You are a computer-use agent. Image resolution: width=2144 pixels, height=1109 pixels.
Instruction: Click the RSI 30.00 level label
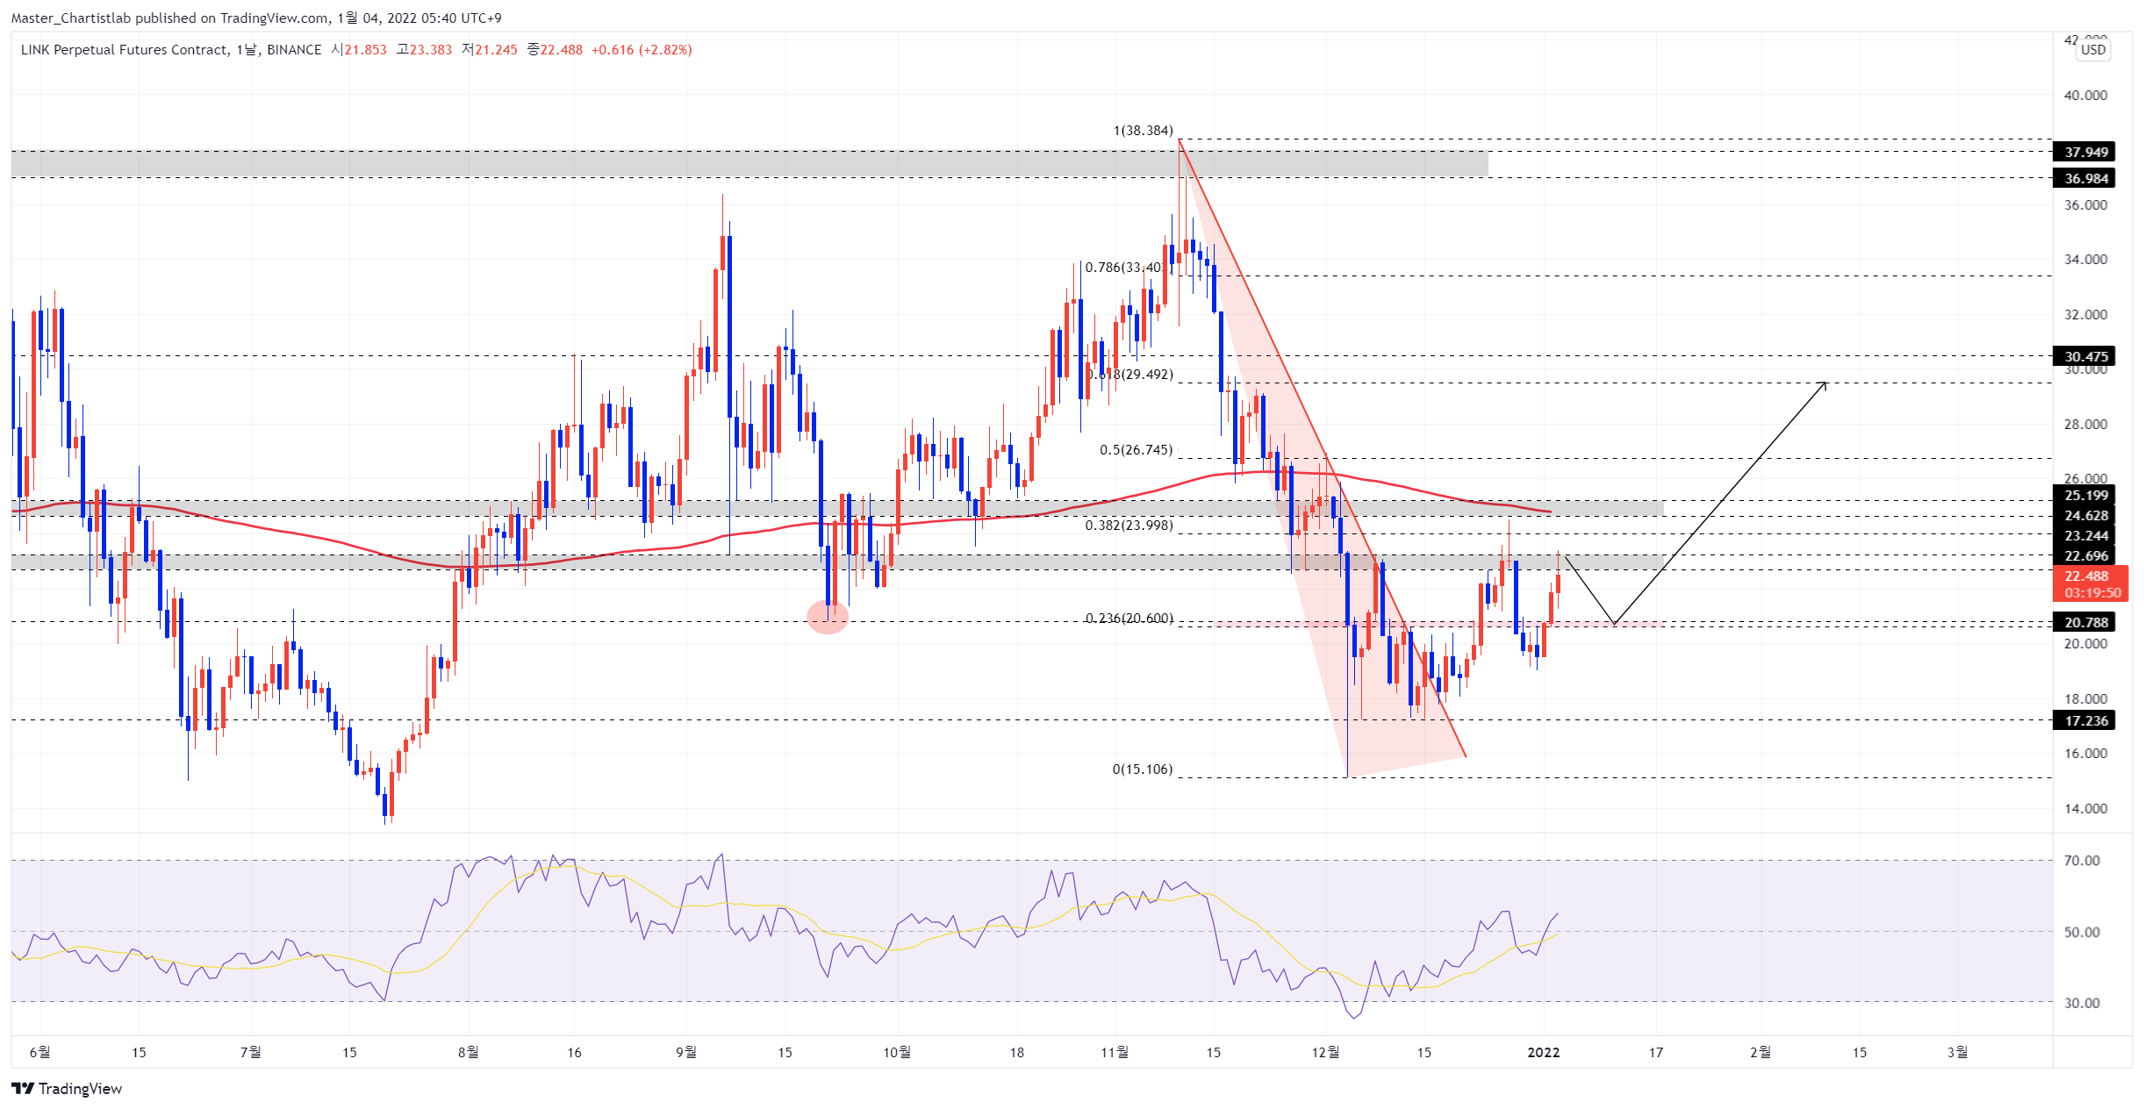tap(2082, 1003)
